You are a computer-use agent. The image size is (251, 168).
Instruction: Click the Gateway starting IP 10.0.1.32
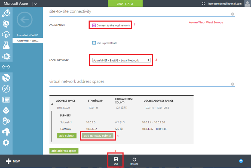pyautogui.click(x=91, y=129)
